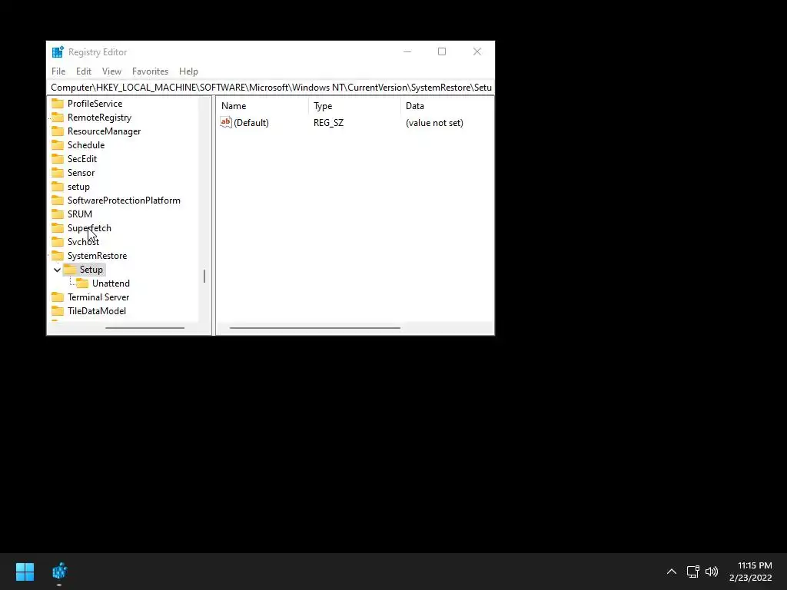Select the SystemRestore key

click(x=97, y=256)
